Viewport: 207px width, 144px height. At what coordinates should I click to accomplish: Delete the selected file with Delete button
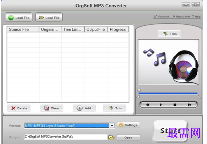[19, 108]
